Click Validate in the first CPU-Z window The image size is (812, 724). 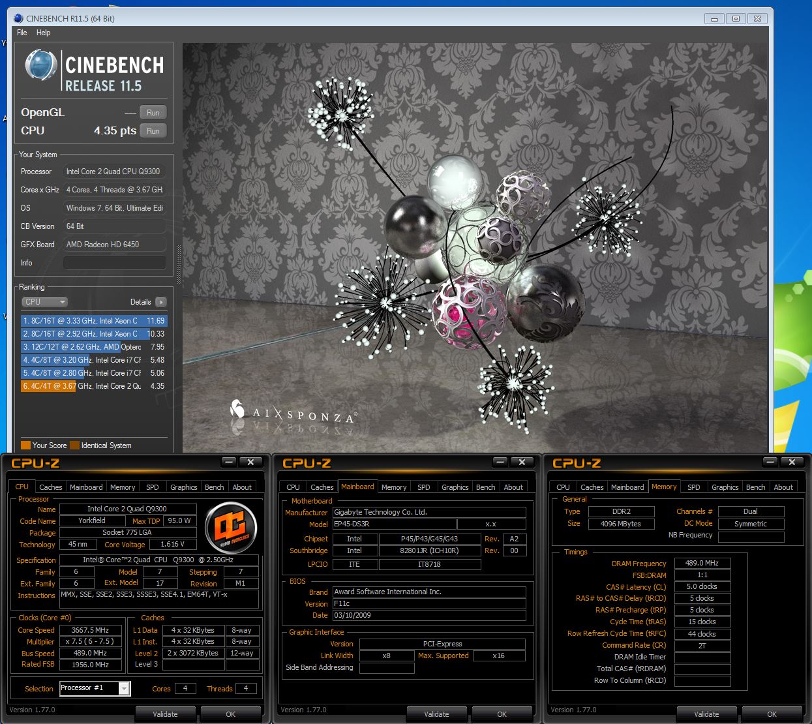(x=165, y=714)
